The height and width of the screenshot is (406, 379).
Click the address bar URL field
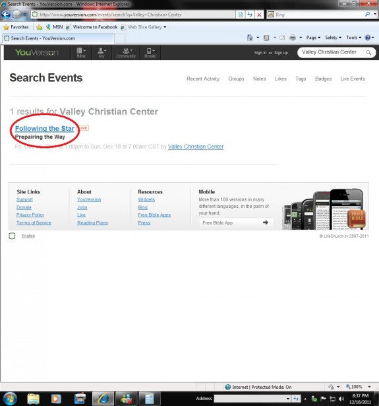coord(133,15)
